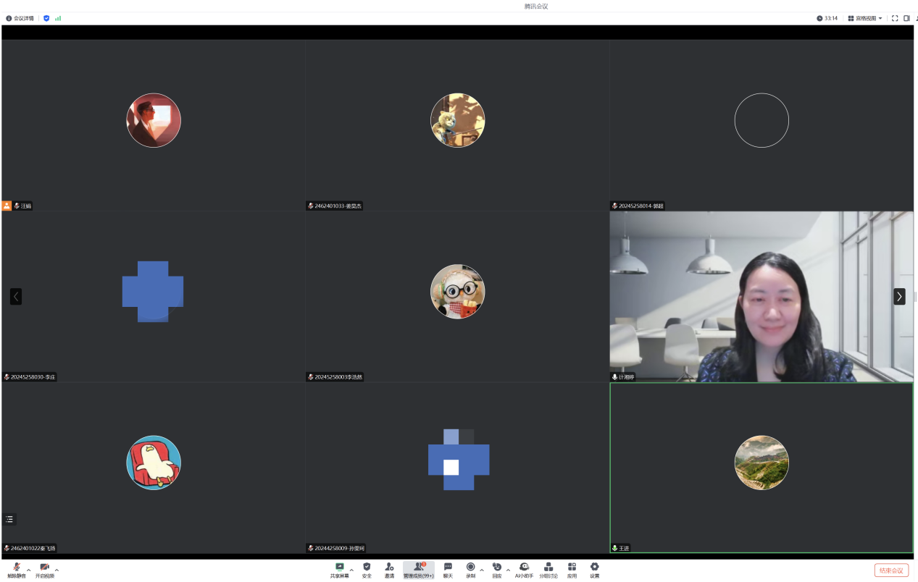Expand the 宫格视图 layout dropdown
The image size is (918, 582).
pos(864,18)
